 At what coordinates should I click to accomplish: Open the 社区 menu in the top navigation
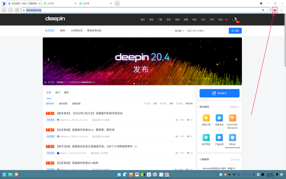[203, 19]
